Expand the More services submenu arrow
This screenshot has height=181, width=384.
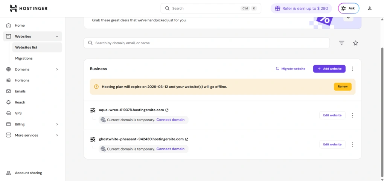point(57,135)
